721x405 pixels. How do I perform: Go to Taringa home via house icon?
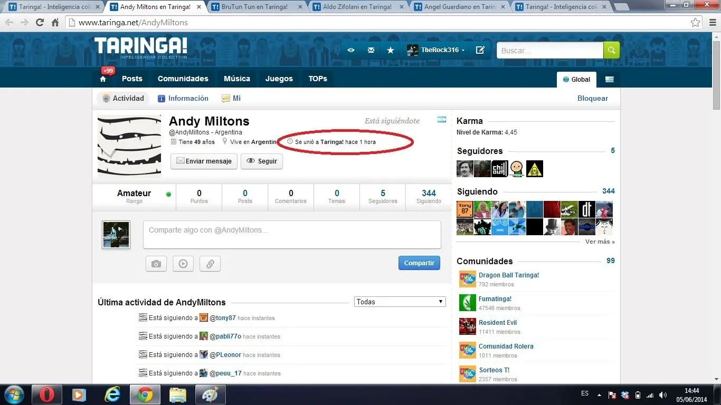point(103,79)
